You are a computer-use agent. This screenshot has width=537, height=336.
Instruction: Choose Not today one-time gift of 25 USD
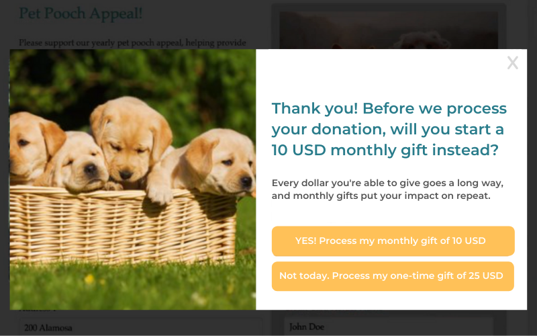click(x=393, y=276)
